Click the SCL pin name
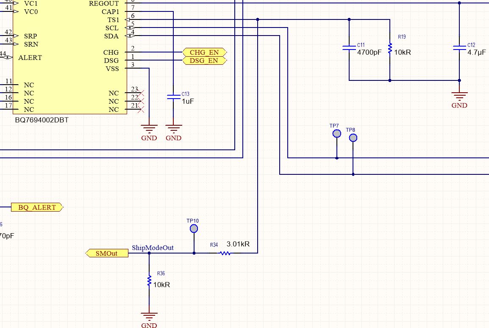489x328 pixels. coord(112,28)
